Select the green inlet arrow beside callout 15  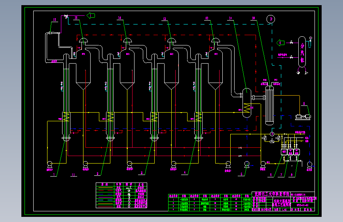coord(91,15)
